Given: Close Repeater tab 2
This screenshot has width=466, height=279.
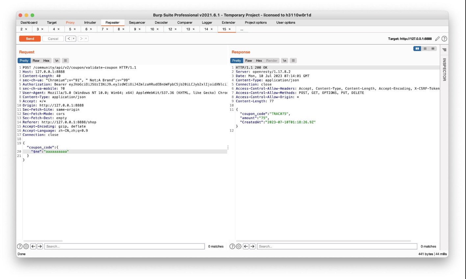Looking at the screenshot, I should coord(26,29).
